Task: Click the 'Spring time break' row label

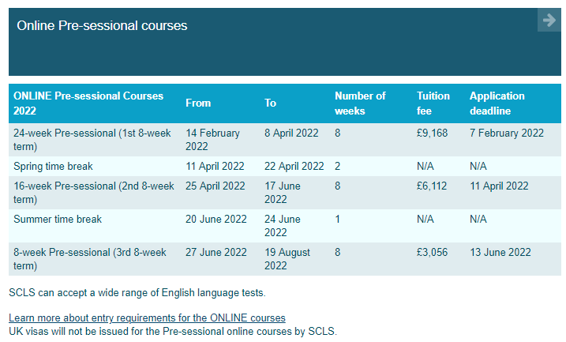Action: coord(53,166)
